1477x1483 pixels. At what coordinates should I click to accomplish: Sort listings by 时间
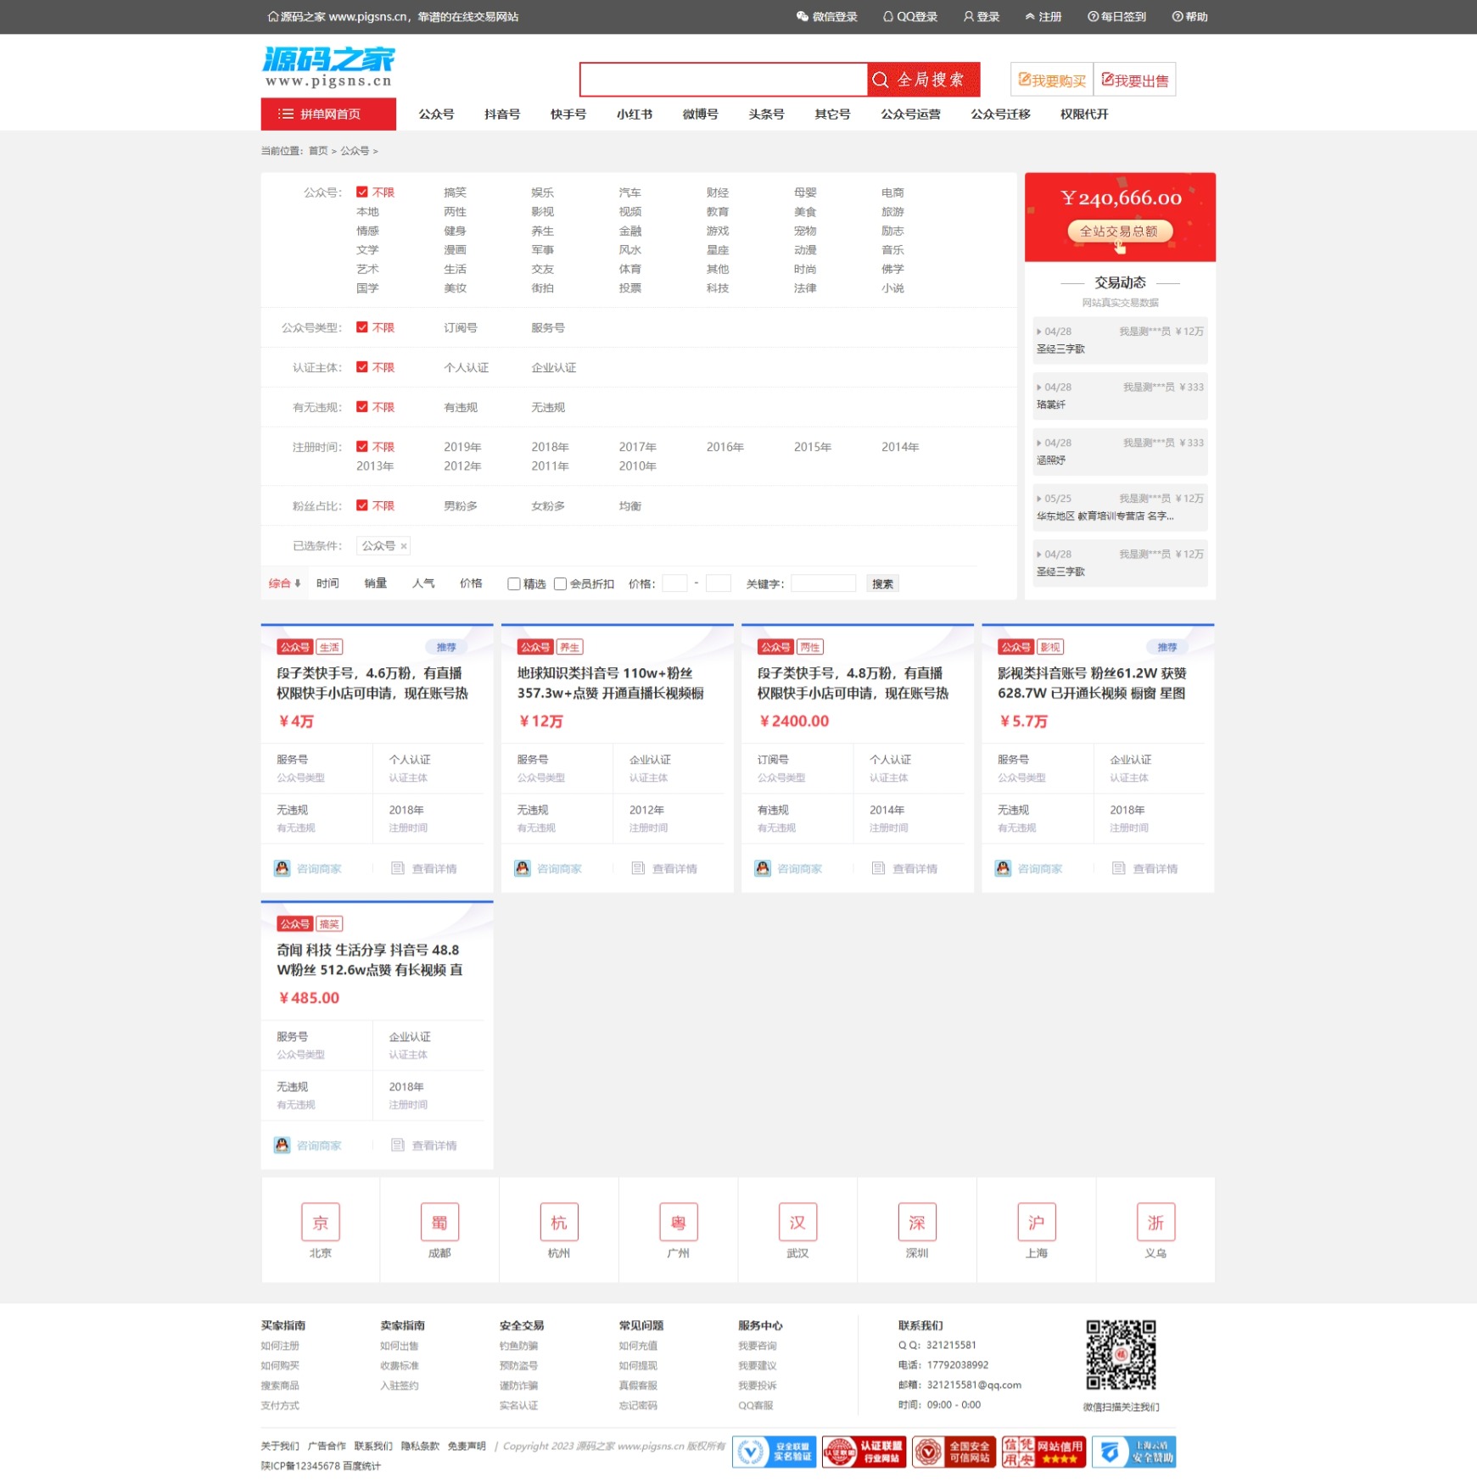pos(327,583)
